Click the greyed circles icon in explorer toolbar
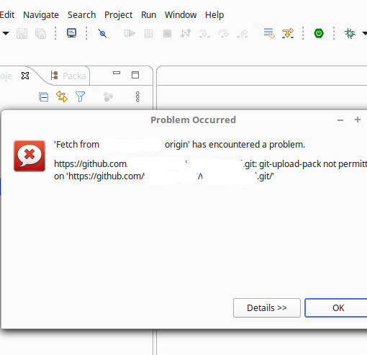367x355 pixels. click(108, 97)
